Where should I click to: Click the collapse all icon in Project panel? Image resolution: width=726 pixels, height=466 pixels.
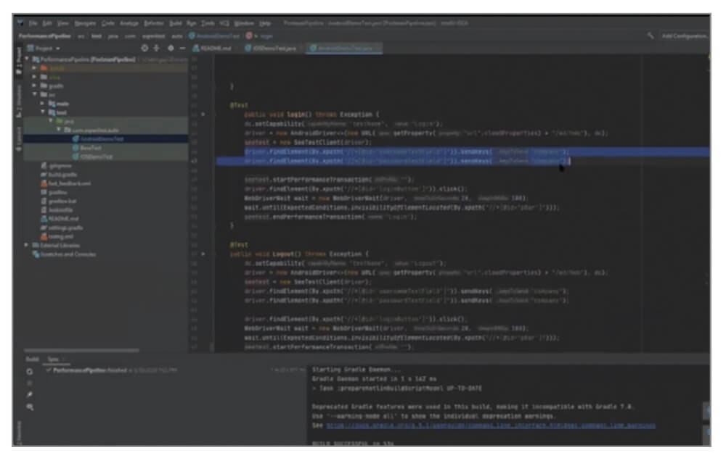click(x=158, y=48)
